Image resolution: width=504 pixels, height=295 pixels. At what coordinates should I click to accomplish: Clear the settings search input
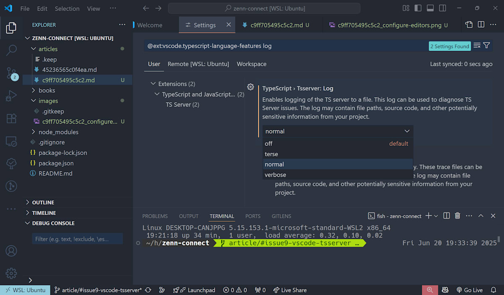pos(477,46)
